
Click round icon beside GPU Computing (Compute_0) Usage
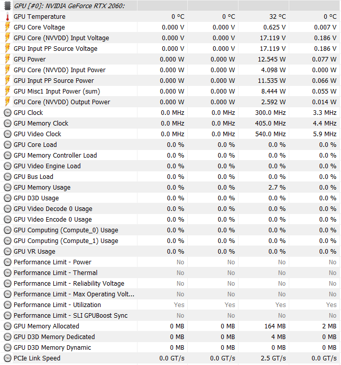(x=8, y=230)
